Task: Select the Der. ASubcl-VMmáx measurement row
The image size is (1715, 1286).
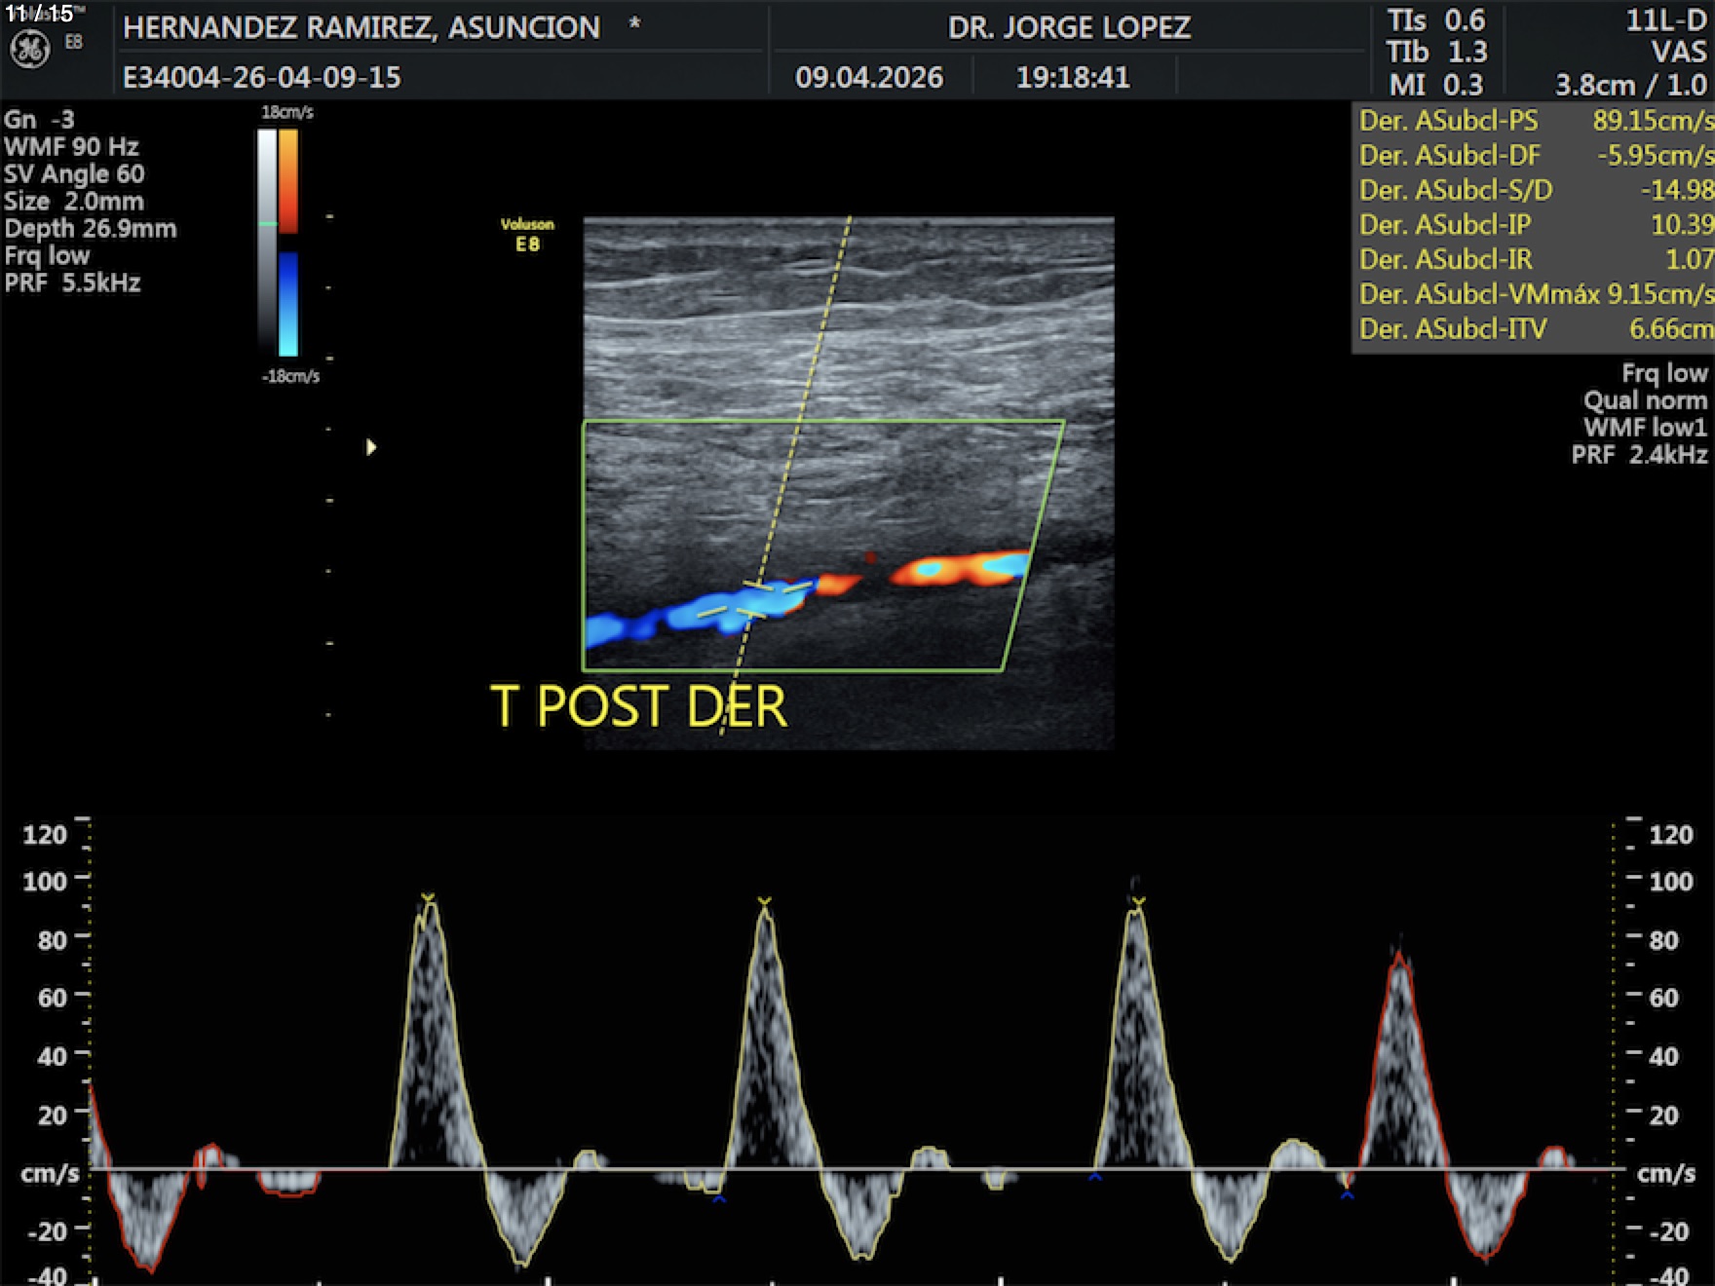Action: point(1534,294)
